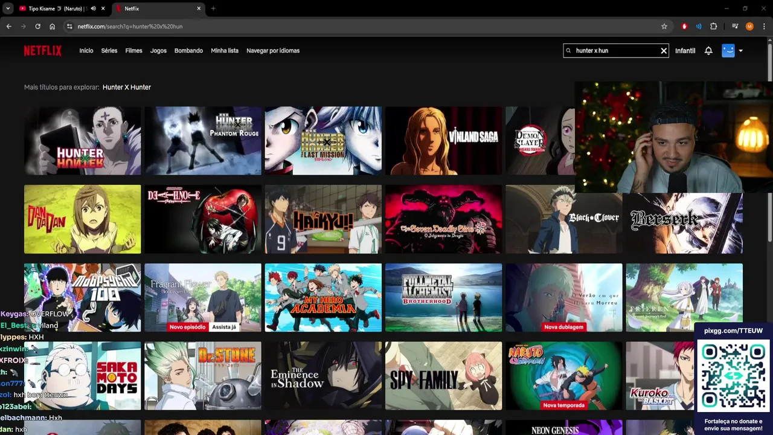
Task: Open the Extensions puzzle icon
Action: (x=714, y=27)
